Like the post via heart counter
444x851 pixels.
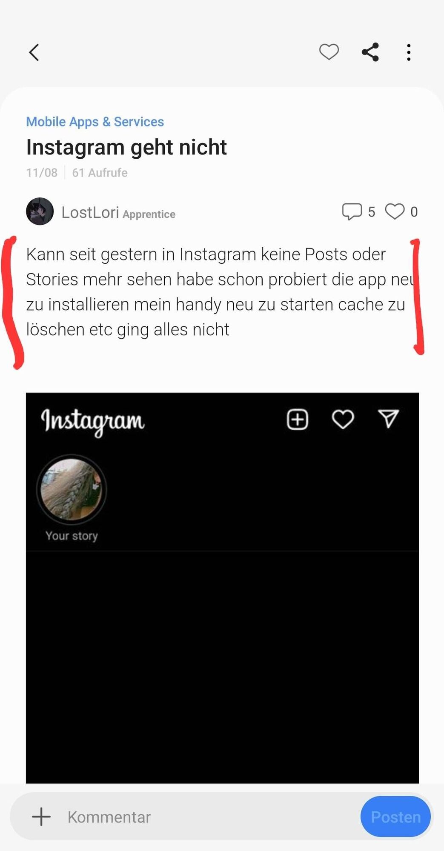pos(395,211)
